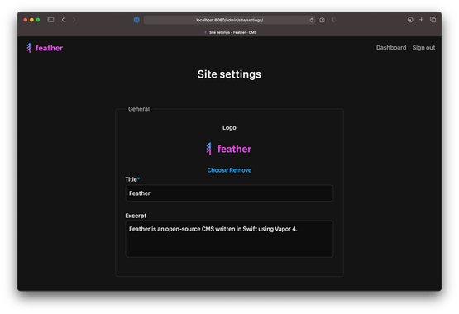459x314 pixels.
Task: Click the Logo label text
Action: coord(229,128)
